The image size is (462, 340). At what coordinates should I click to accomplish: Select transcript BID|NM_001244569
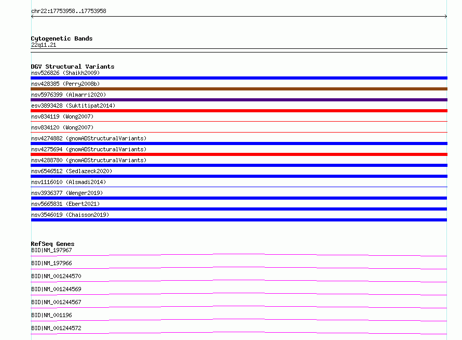point(56,289)
